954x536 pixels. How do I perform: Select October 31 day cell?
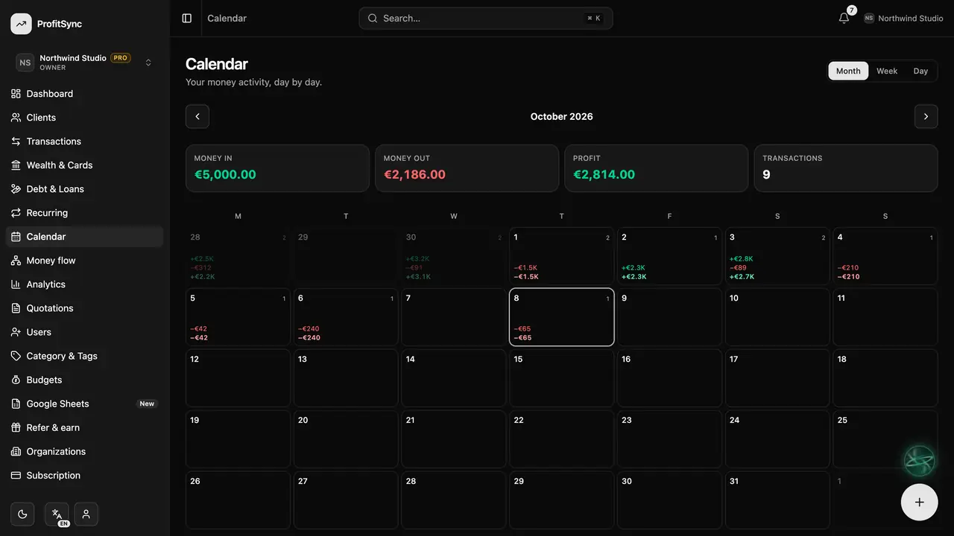[x=777, y=500]
